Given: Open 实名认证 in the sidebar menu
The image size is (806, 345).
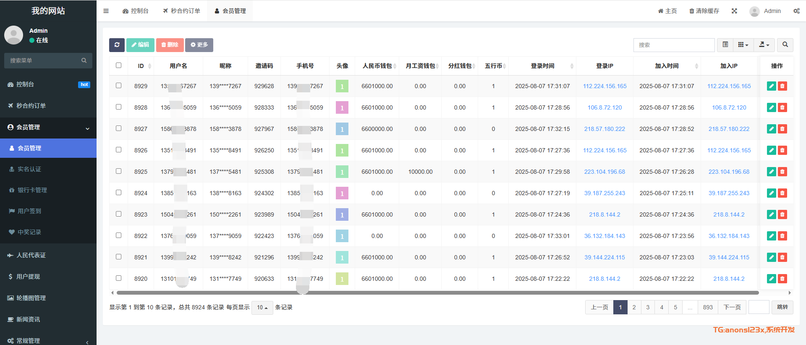Looking at the screenshot, I should (x=29, y=169).
